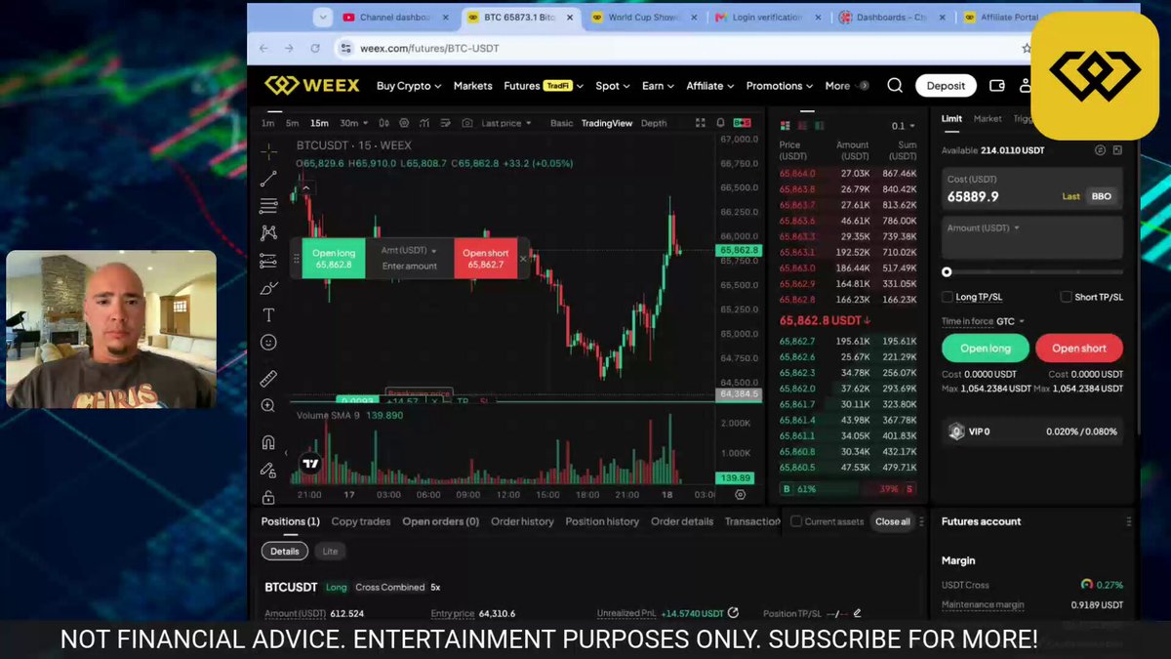Show both bids and asks order book view
This screenshot has width=1171, height=659.
coord(786,126)
